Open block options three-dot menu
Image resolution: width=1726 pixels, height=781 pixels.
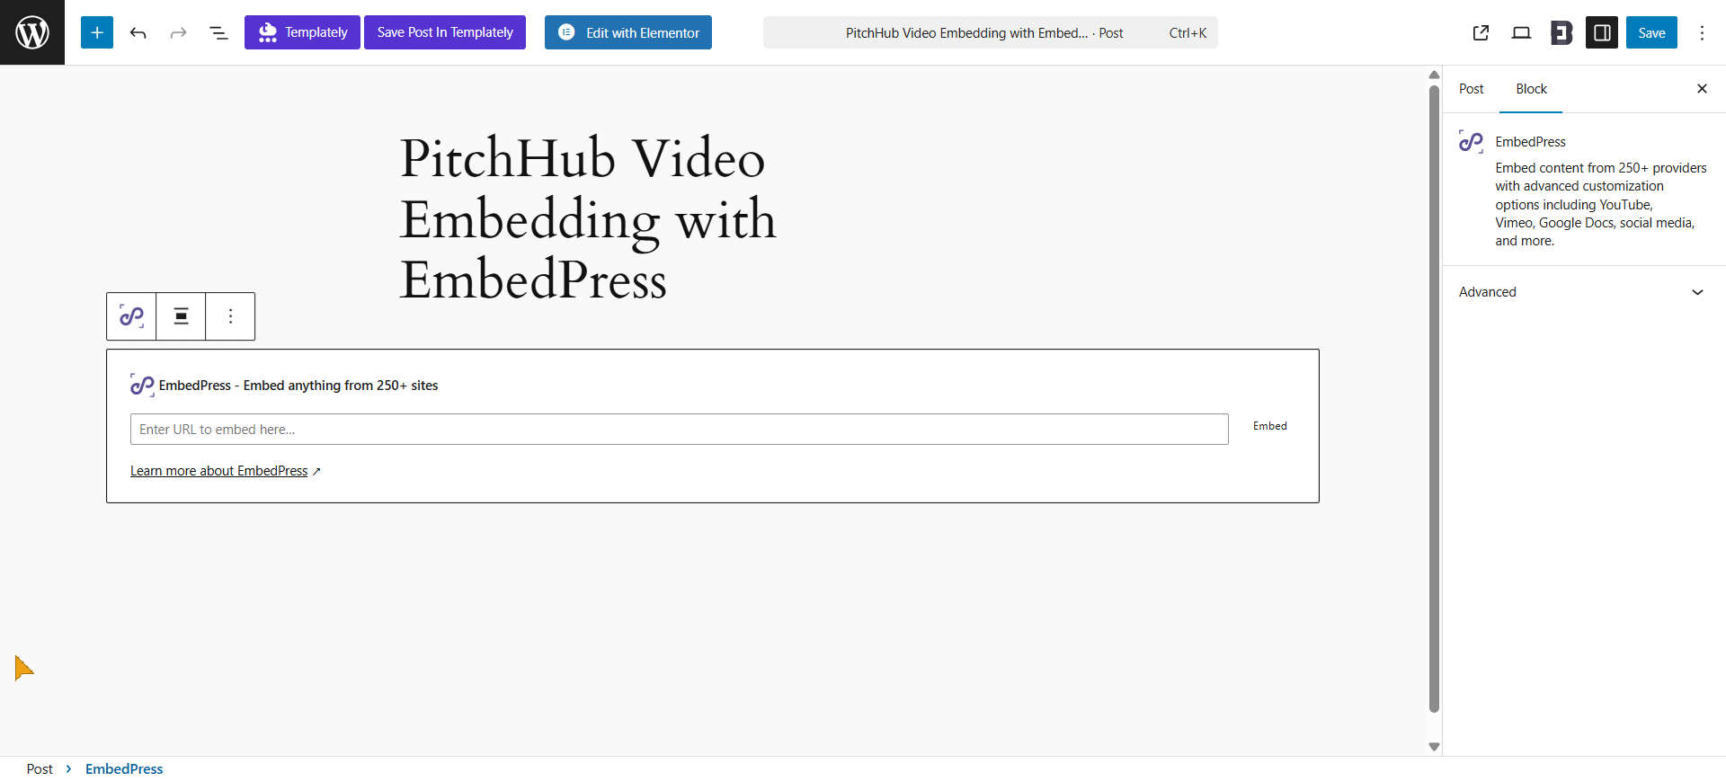(x=230, y=316)
